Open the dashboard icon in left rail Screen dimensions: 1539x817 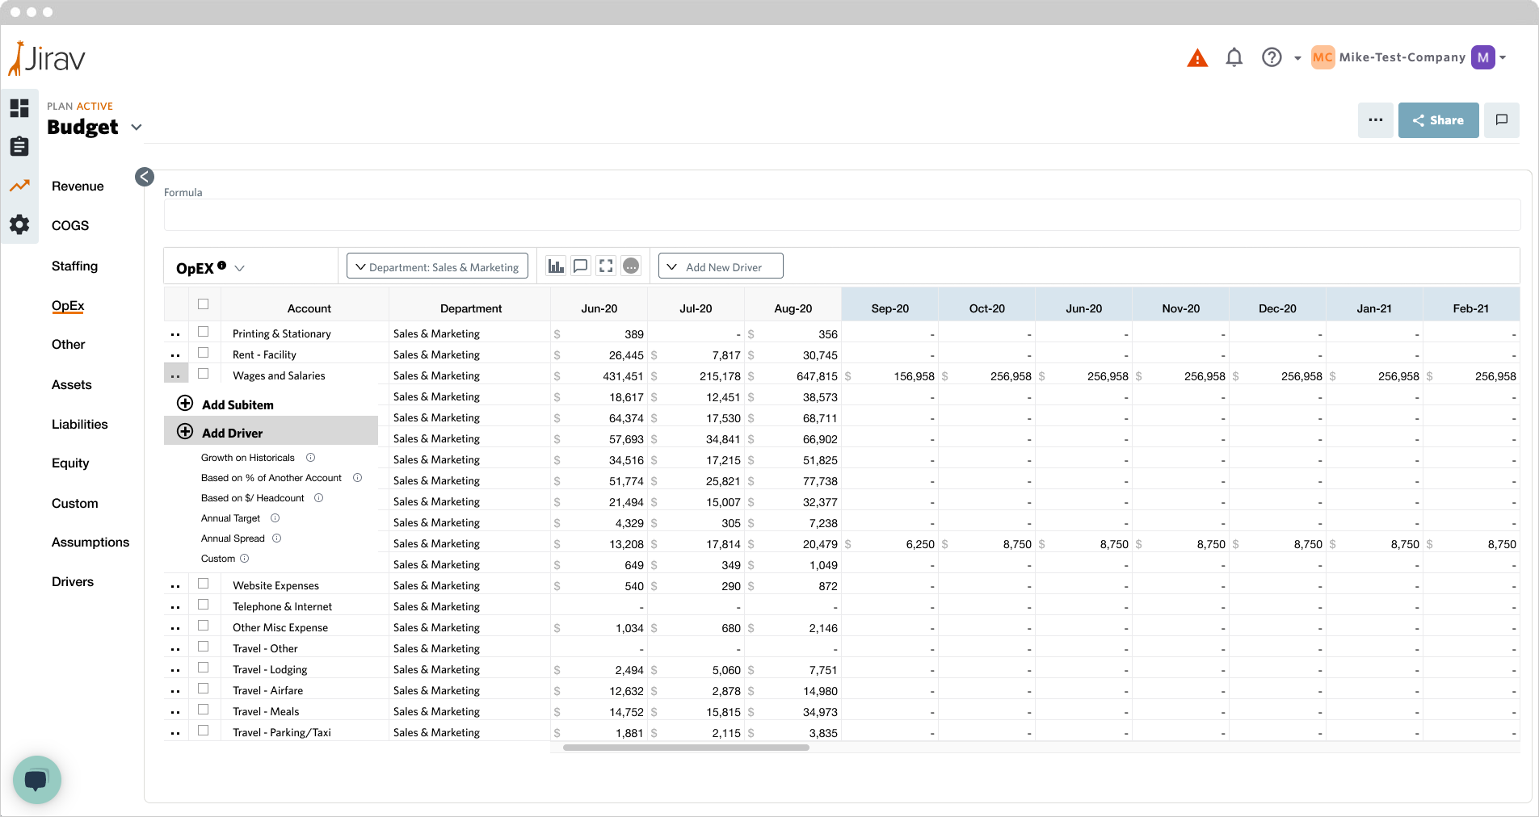point(19,108)
